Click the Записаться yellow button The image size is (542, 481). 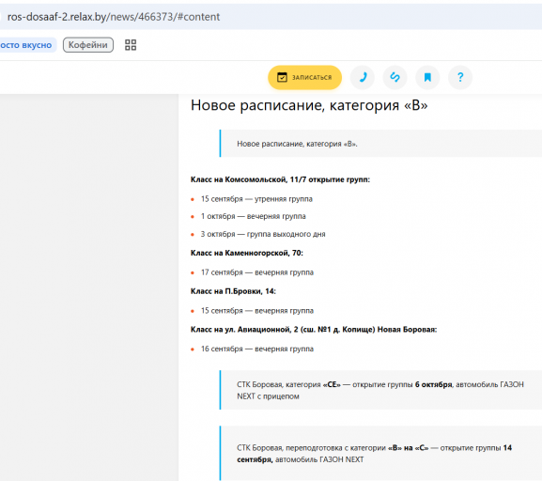click(304, 77)
